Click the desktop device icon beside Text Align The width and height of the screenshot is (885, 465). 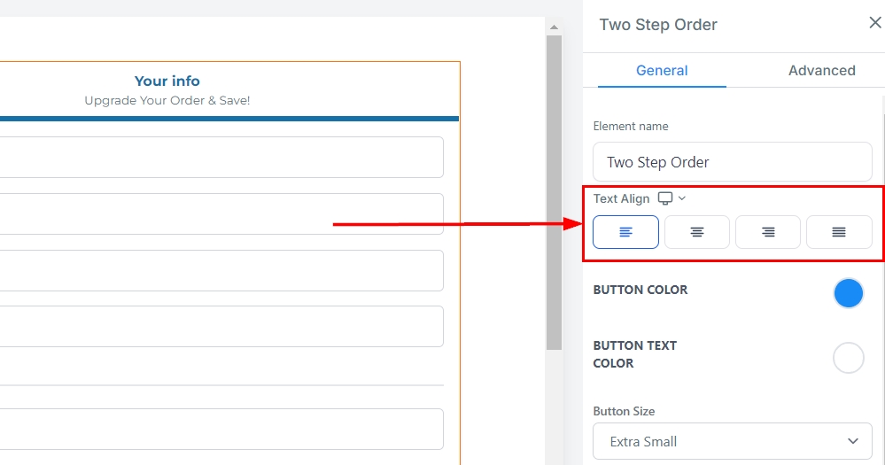coord(665,198)
